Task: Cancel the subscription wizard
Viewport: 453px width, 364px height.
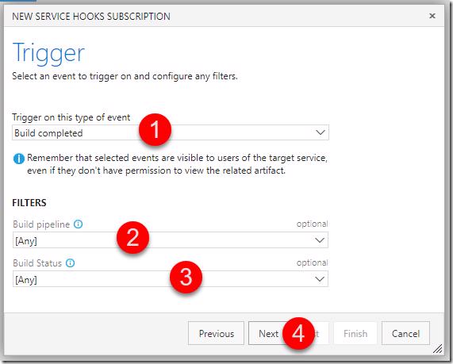Action: click(x=405, y=333)
